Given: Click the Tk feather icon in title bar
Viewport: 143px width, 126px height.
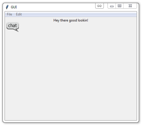Looking at the screenshot, I should pyautogui.click(x=7, y=7).
